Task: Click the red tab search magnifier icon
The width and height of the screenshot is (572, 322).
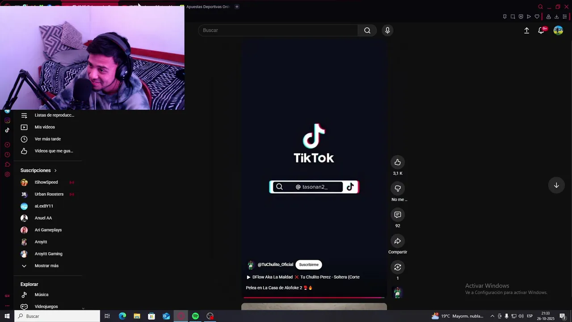Action: [540, 7]
